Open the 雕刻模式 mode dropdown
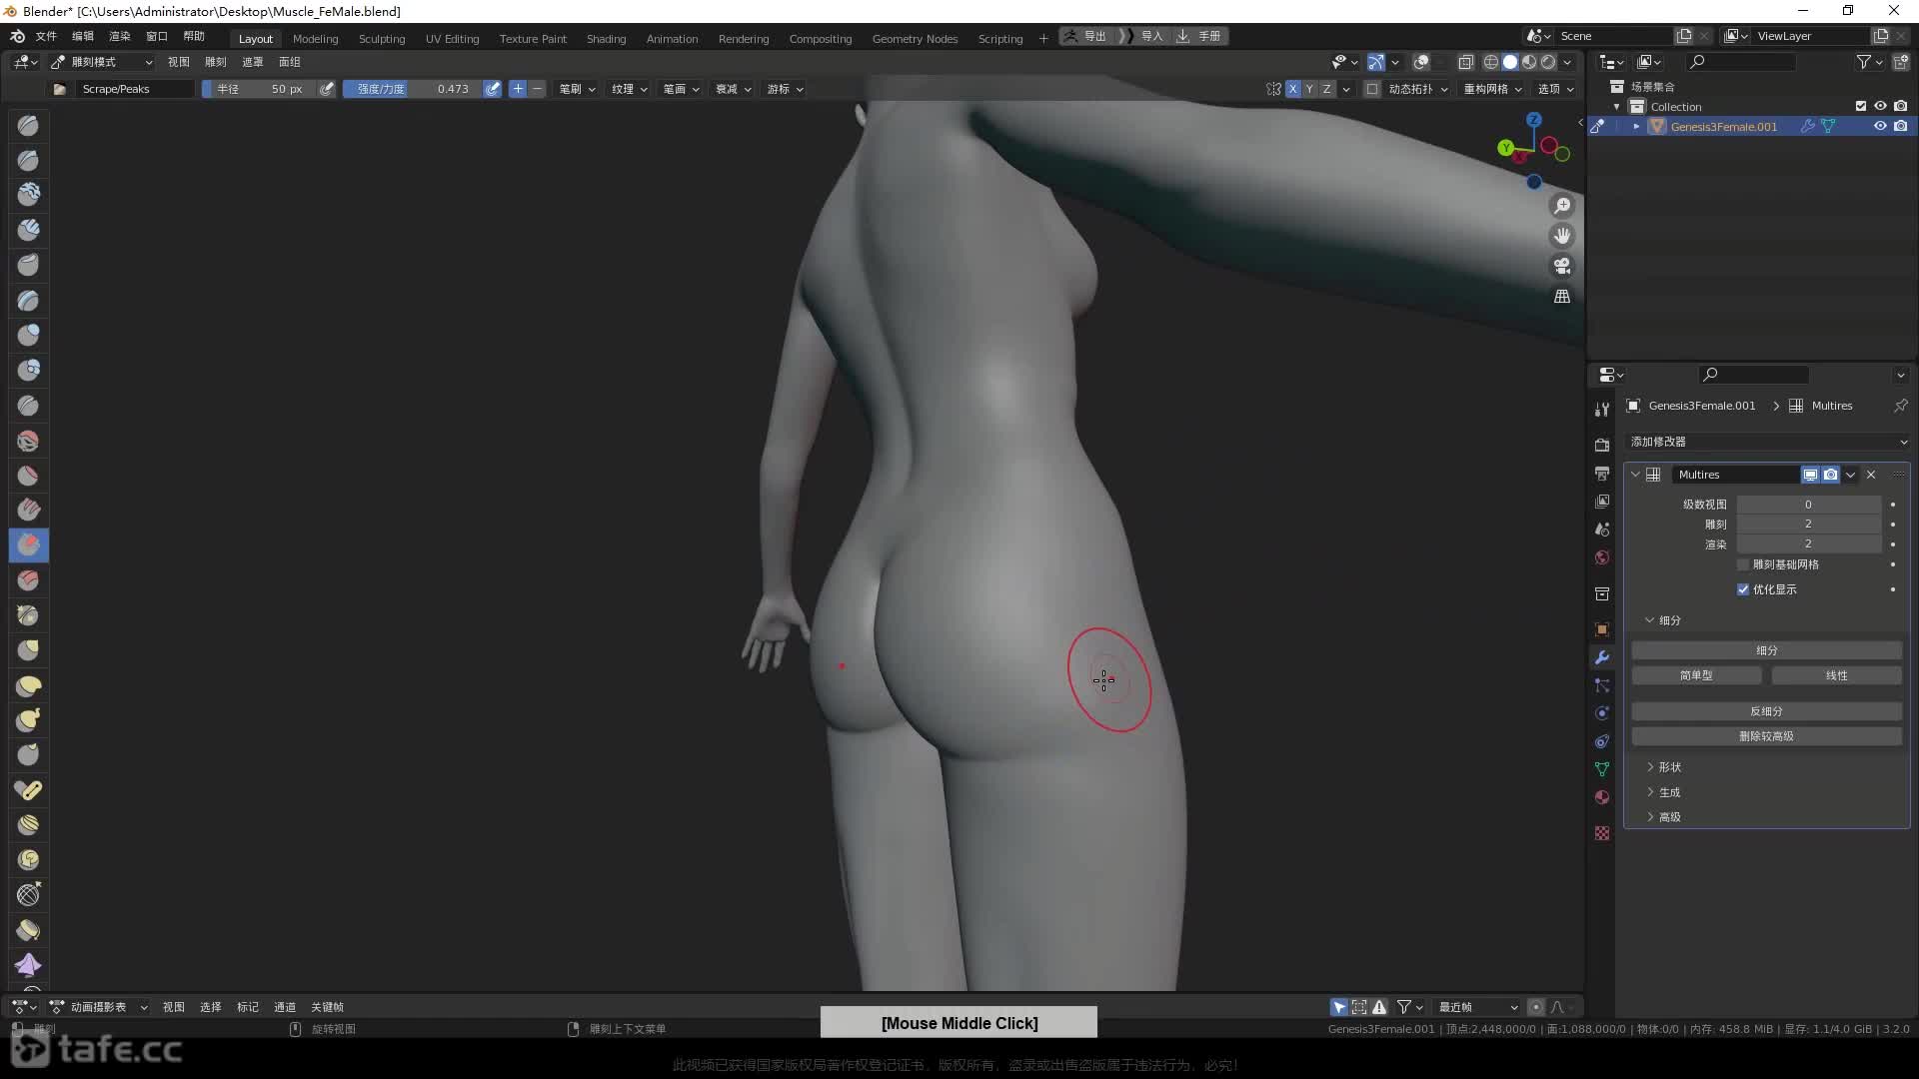This screenshot has height=1079, width=1919. (101, 62)
